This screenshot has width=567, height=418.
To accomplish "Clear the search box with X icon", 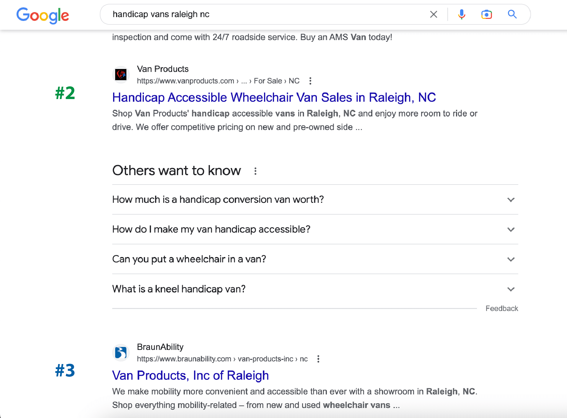I will pos(434,14).
